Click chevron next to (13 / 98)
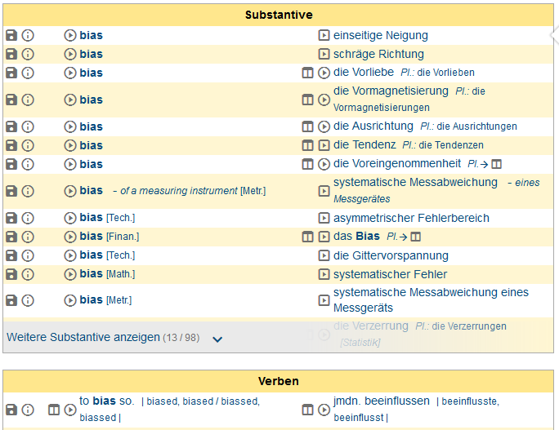Viewport: 559px width, 430px height. (x=217, y=339)
